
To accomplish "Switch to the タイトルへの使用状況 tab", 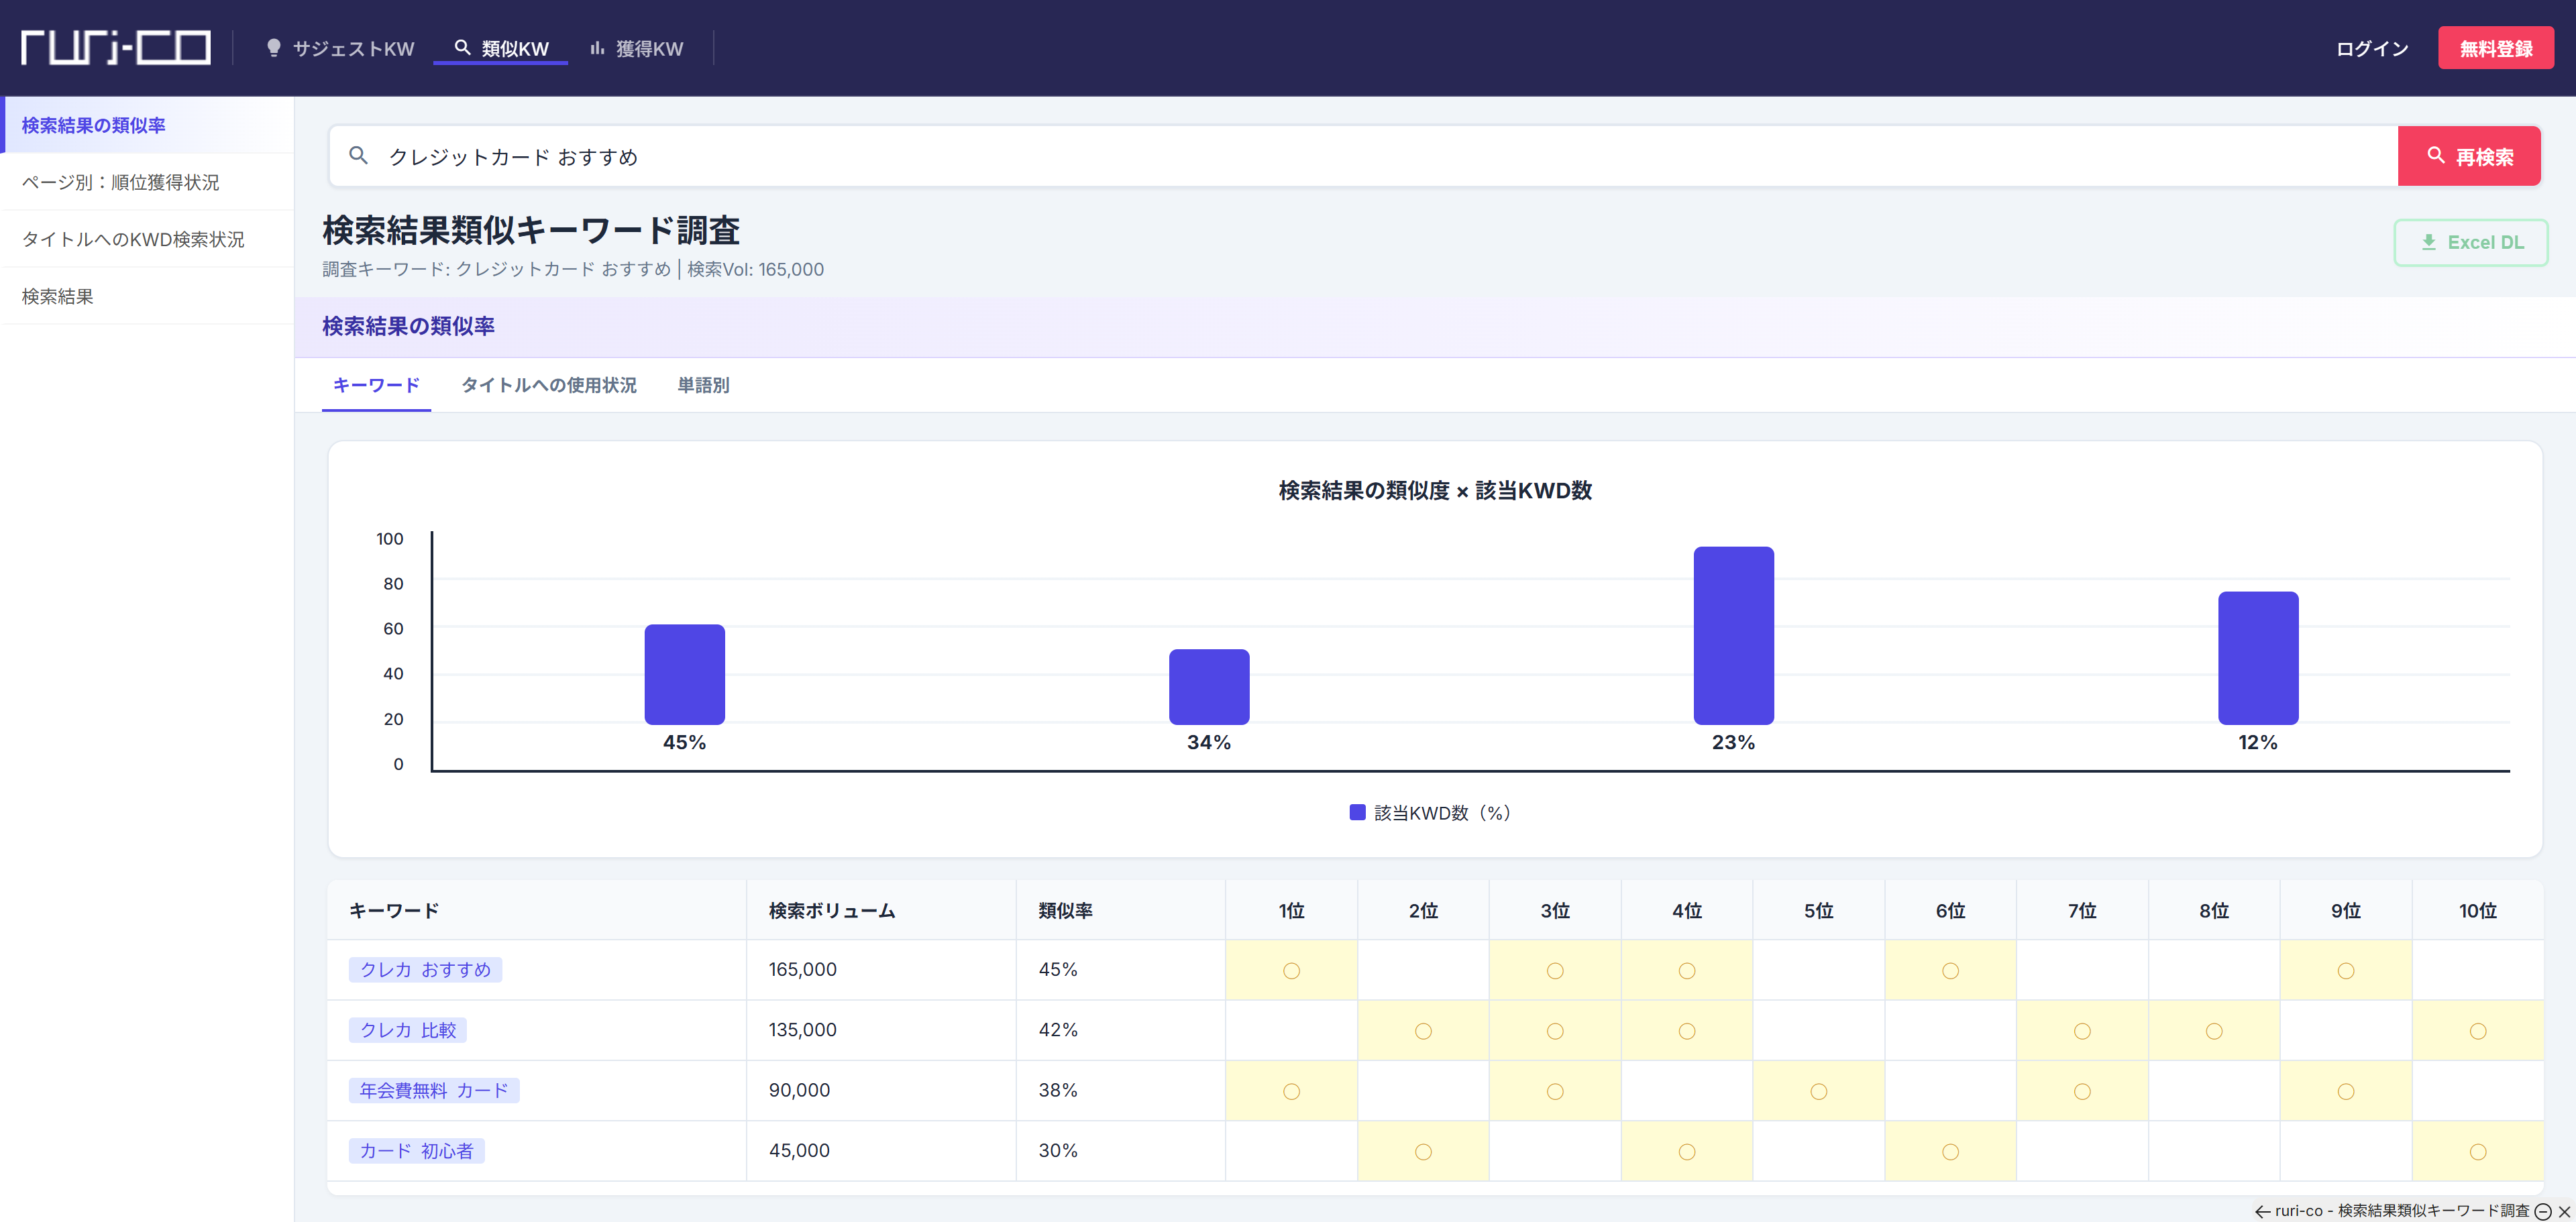I will pos(548,385).
